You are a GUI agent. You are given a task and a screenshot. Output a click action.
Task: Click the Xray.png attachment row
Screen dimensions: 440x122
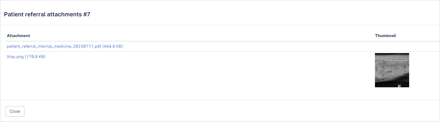tap(223, 76)
